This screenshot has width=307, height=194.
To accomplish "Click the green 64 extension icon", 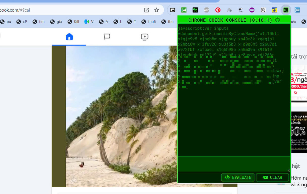I will 184,10.
